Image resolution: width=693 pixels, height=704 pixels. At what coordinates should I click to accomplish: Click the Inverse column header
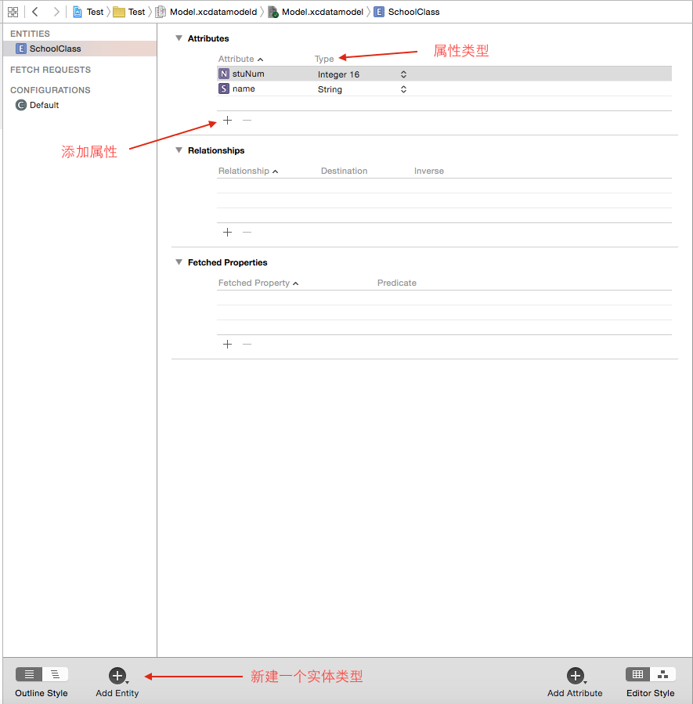tap(428, 171)
